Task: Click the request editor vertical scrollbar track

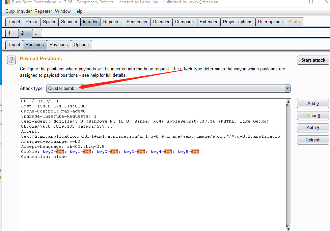Action: 288,166
